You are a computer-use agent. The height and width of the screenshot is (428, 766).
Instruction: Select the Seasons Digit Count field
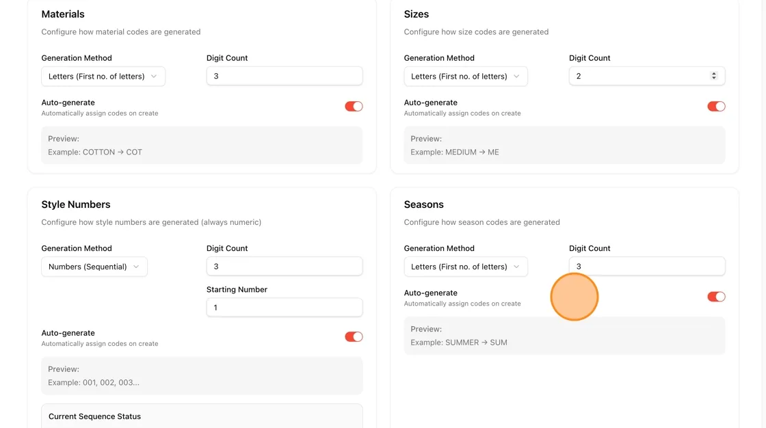point(647,266)
